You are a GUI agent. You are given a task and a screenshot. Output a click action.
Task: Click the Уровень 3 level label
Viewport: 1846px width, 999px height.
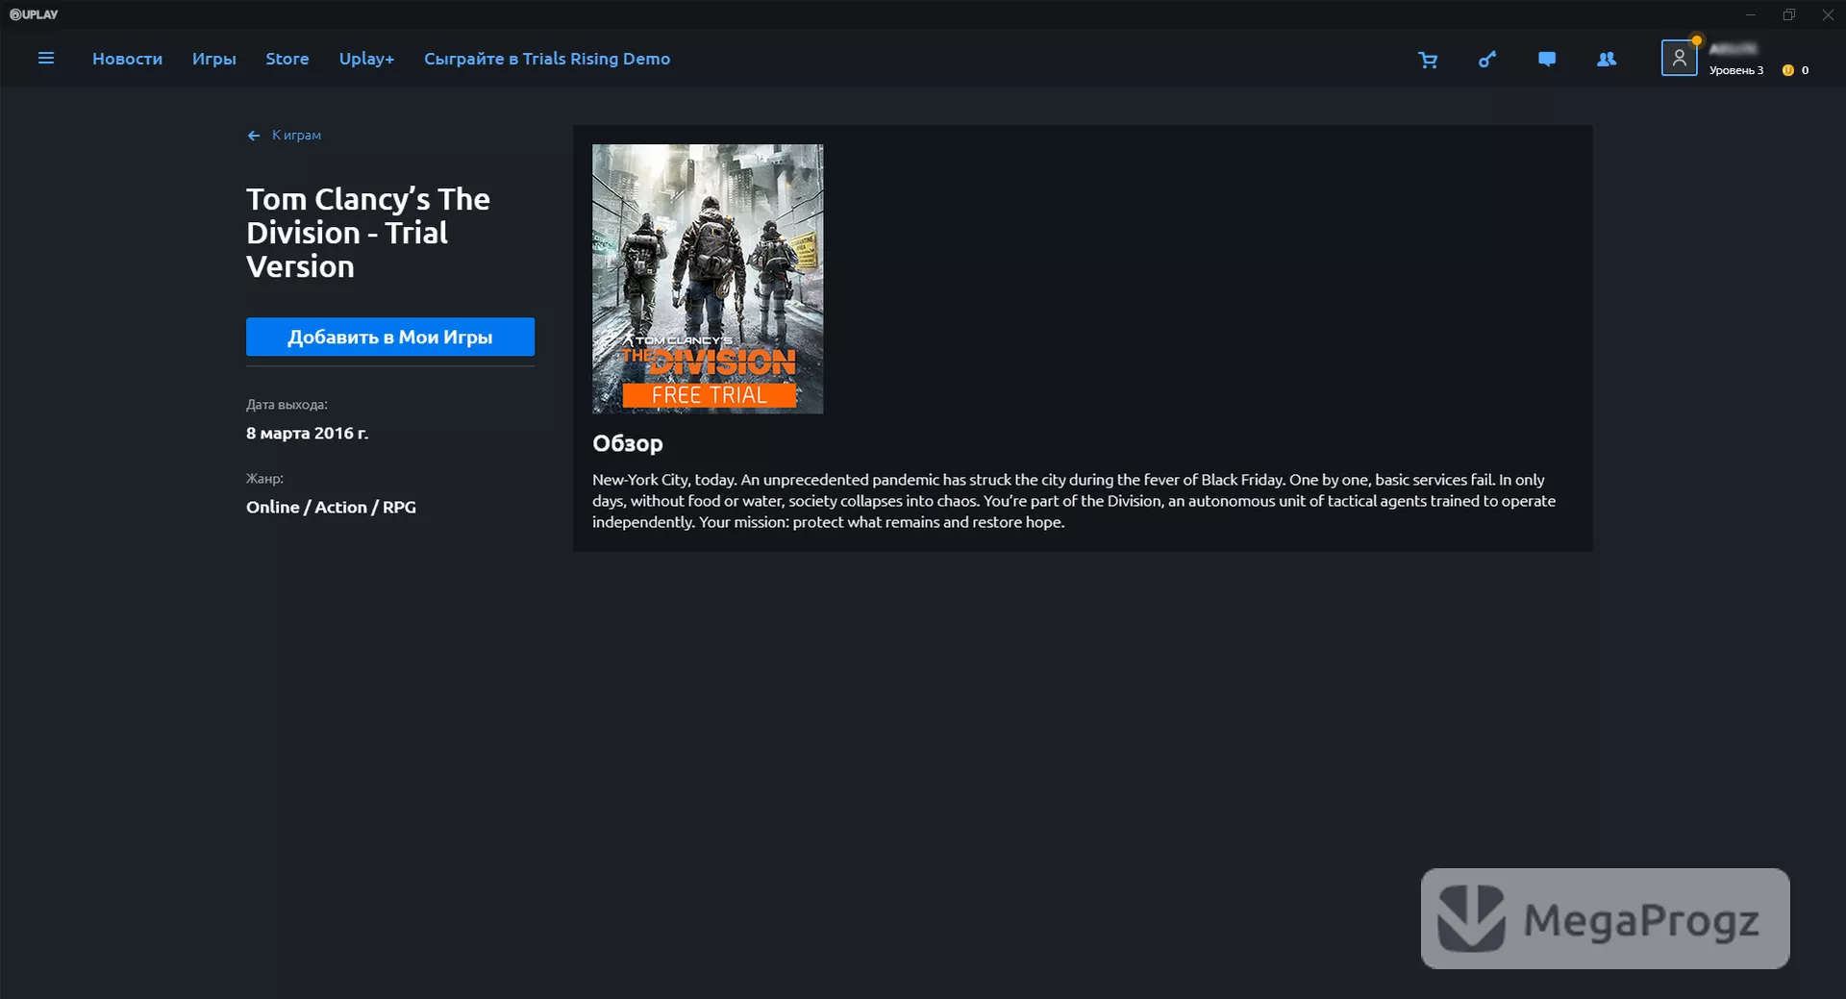click(x=1736, y=70)
